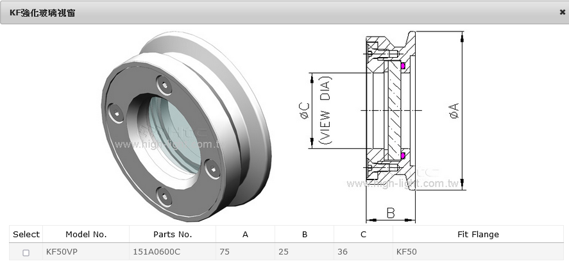This screenshot has width=569, height=268.
Task: Click the value 36 in the table row
Action: [x=343, y=252]
